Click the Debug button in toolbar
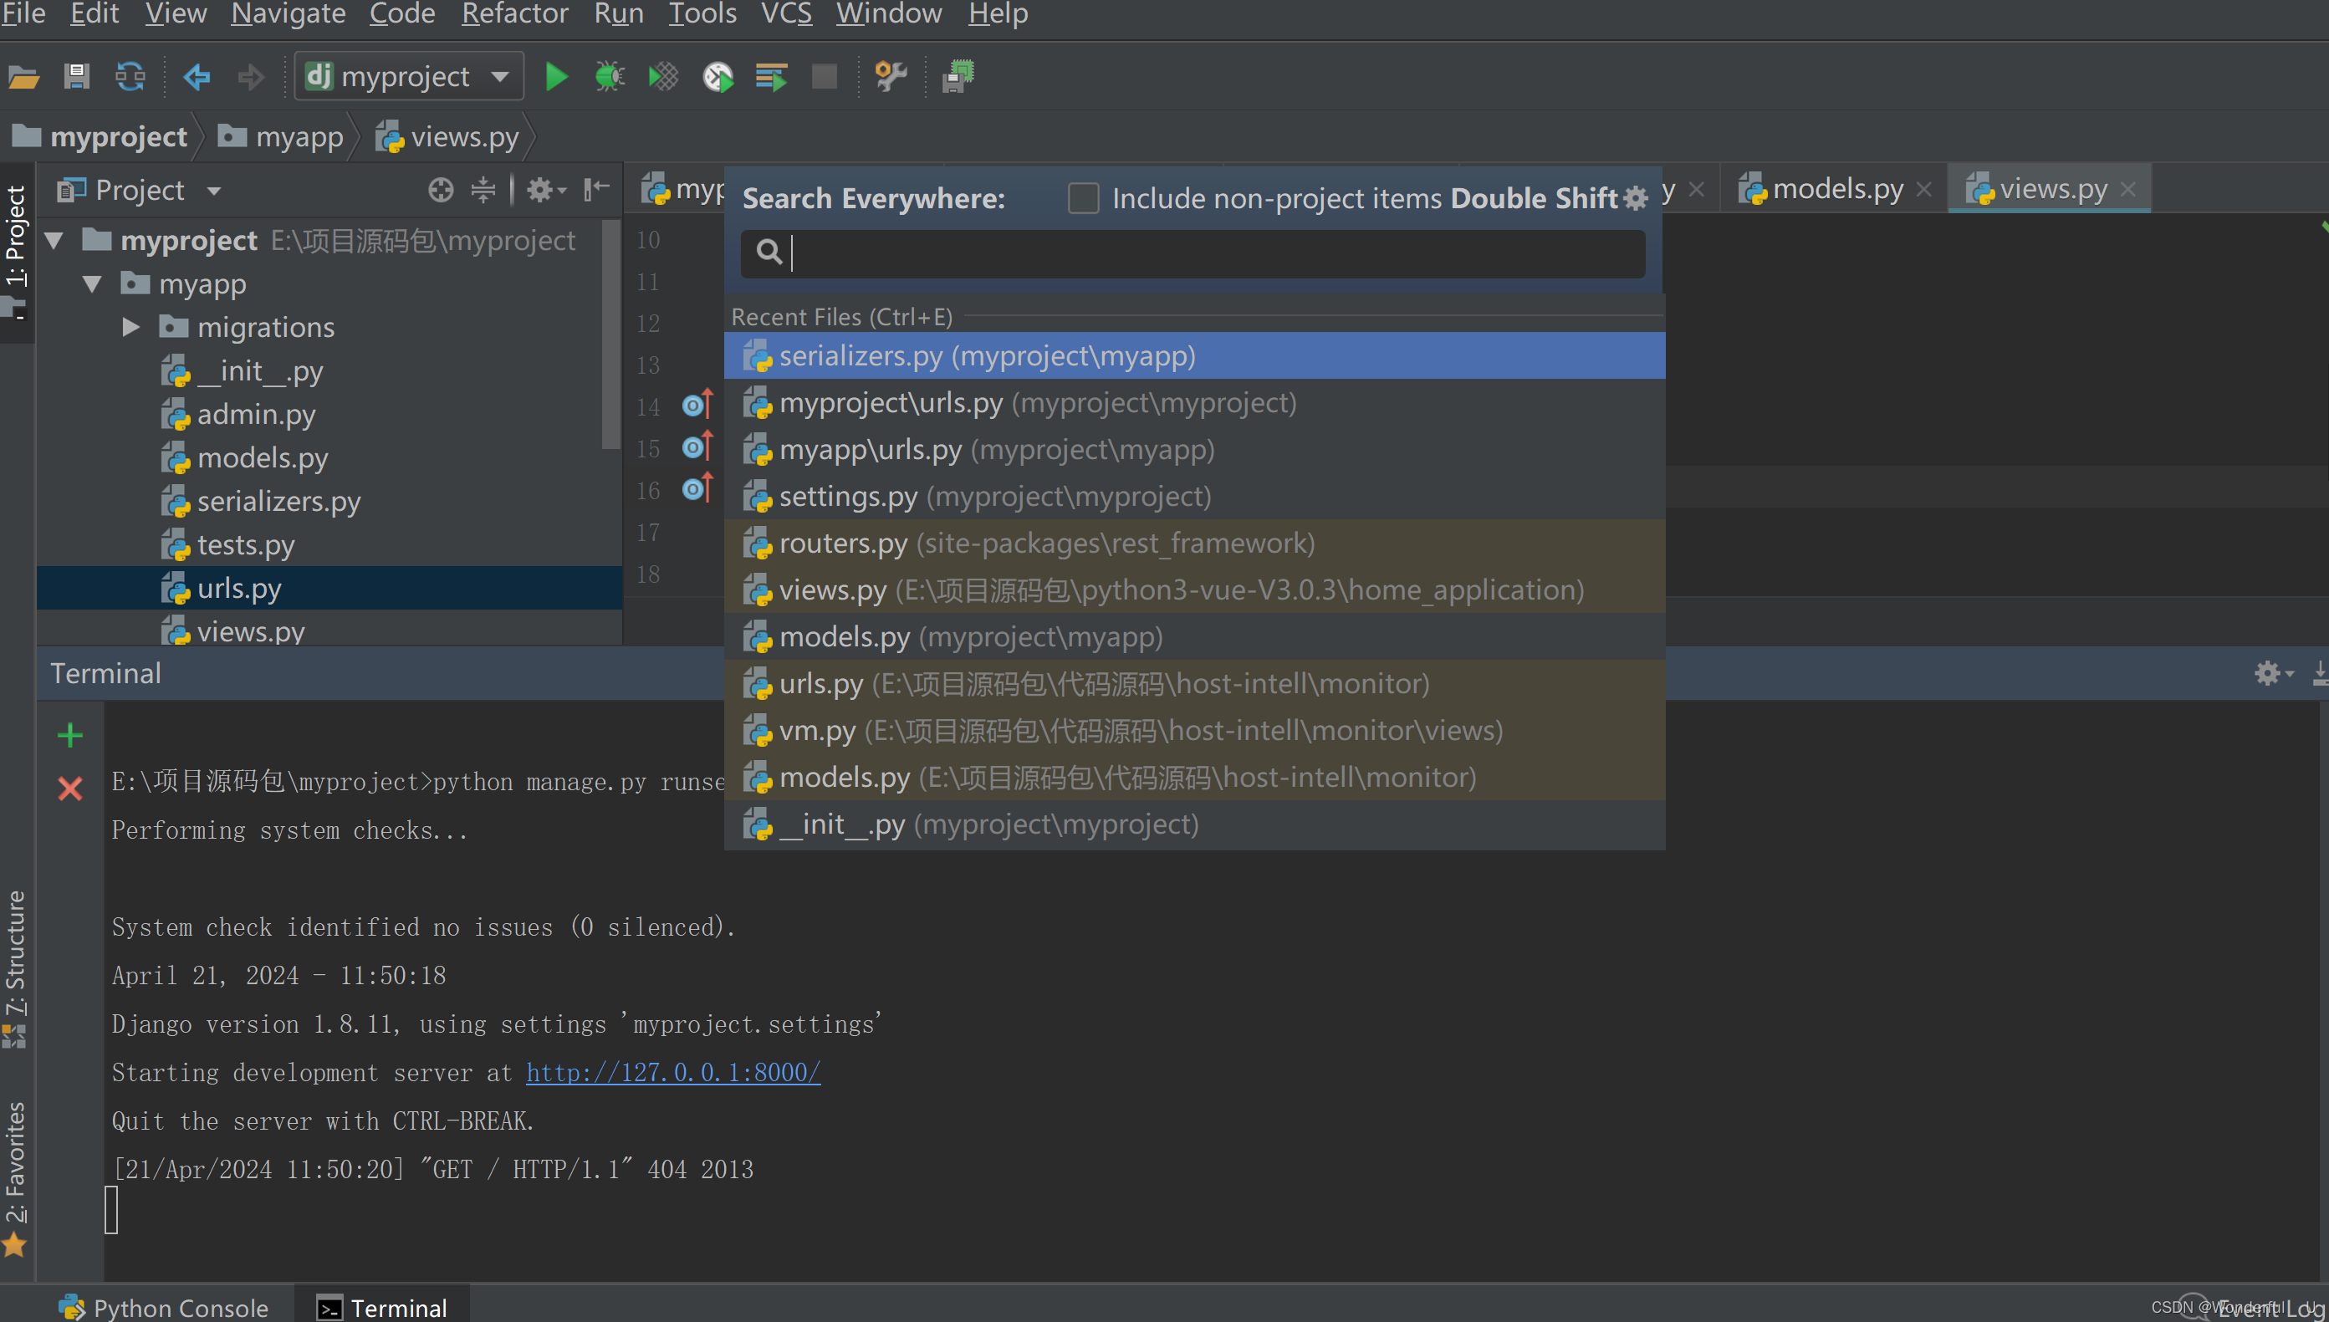The image size is (2329, 1322). click(x=610, y=75)
